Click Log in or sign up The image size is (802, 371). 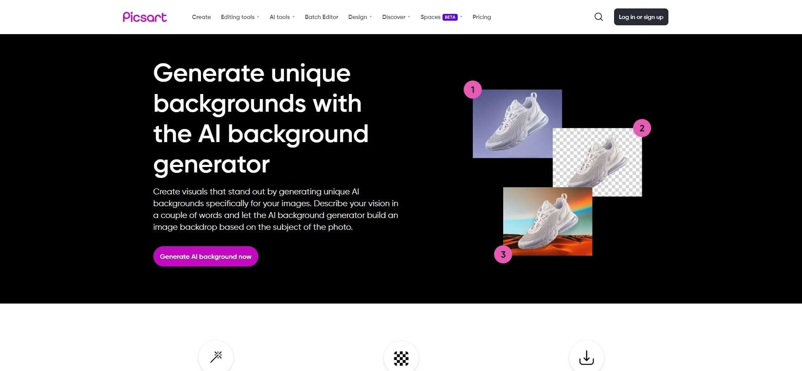pyautogui.click(x=641, y=17)
